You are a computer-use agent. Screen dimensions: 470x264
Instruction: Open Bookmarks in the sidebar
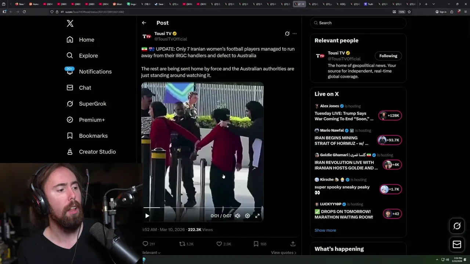point(87,136)
